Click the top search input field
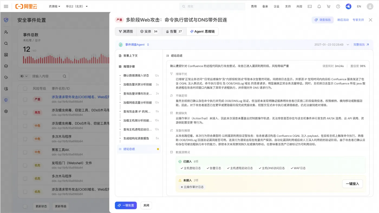This screenshot has height=213, width=379. click(212, 6)
